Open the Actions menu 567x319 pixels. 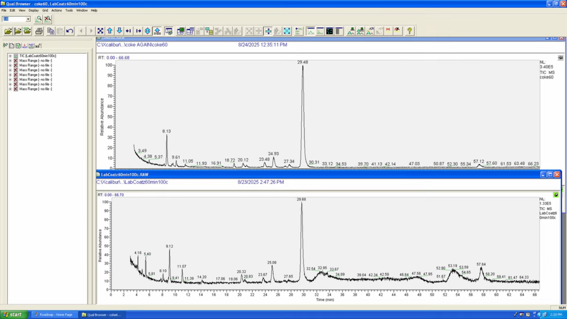[x=57, y=11]
